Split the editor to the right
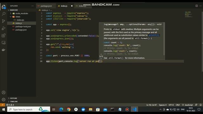The height and width of the screenshot is (114, 203). point(197,6)
